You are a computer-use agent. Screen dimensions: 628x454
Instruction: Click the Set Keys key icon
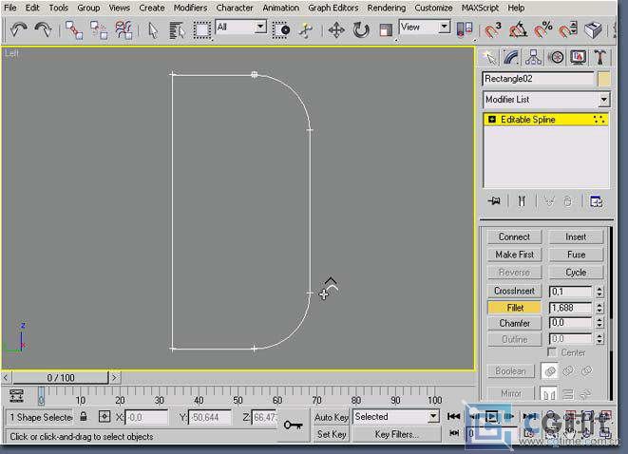pos(294,425)
